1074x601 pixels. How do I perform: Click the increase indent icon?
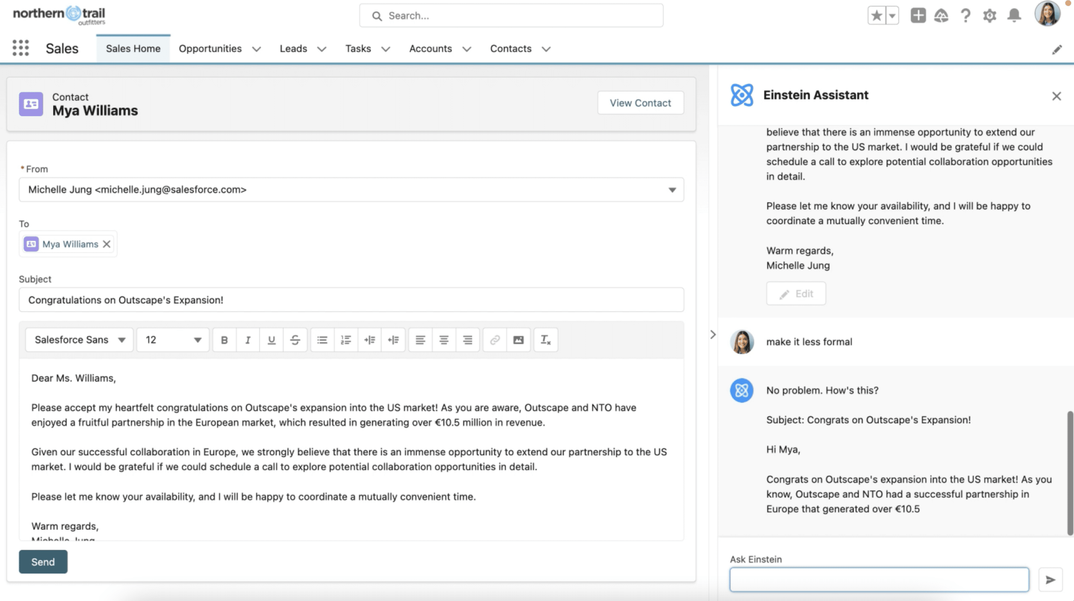point(370,340)
